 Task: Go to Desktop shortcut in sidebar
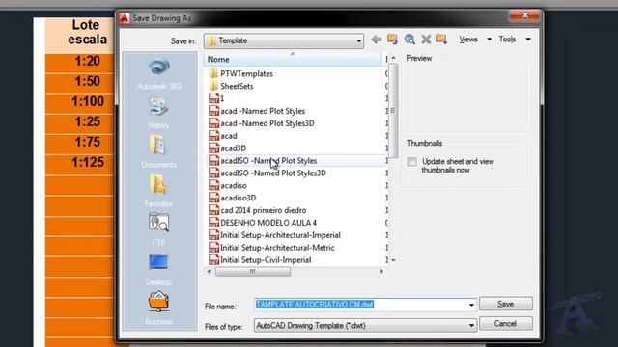point(158,270)
